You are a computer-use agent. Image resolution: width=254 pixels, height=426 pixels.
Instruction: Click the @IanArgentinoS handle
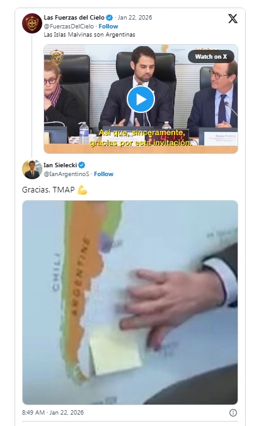tap(66, 174)
